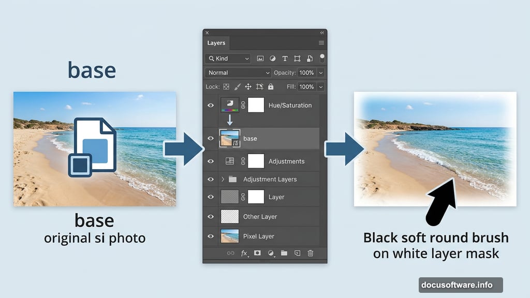Image resolution: width=530 pixels, height=298 pixels.
Task: Visit the docusoftware.info link
Action: pyautogui.click(x=460, y=285)
